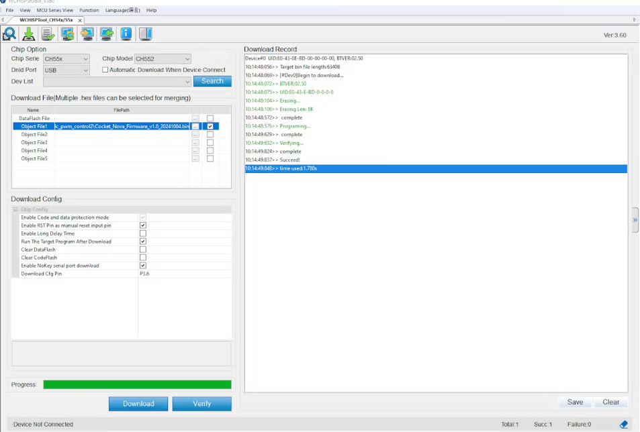
Task: Select 'Target bin file length:6340B' log line
Action: tap(436, 67)
